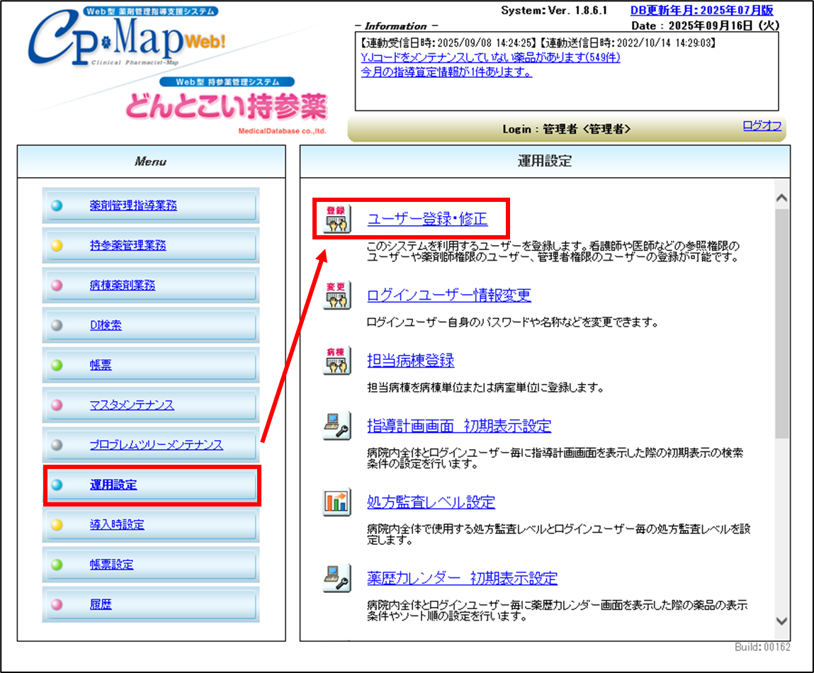Click the どんとこい持参薬 logo

(227, 108)
